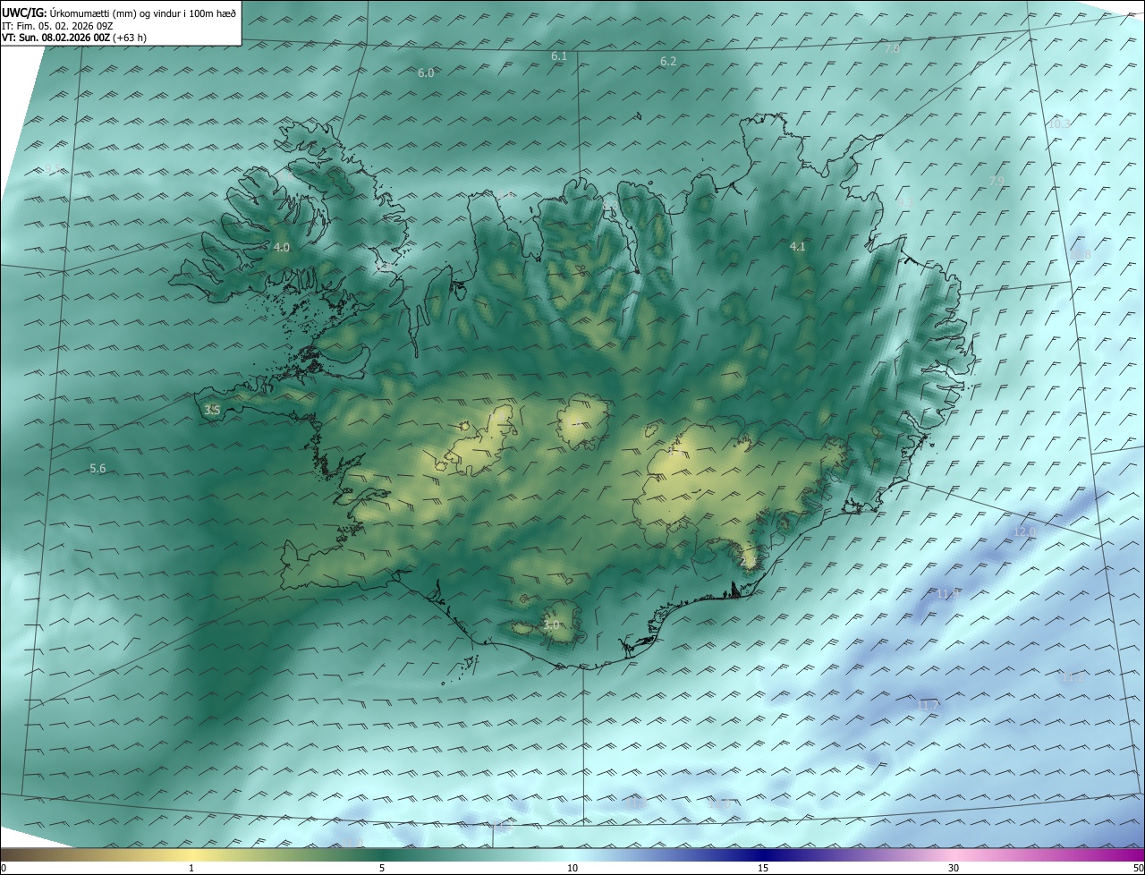This screenshot has width=1145, height=875.
Task: Click the color scale at the 0 tick
Action: (x=4, y=868)
